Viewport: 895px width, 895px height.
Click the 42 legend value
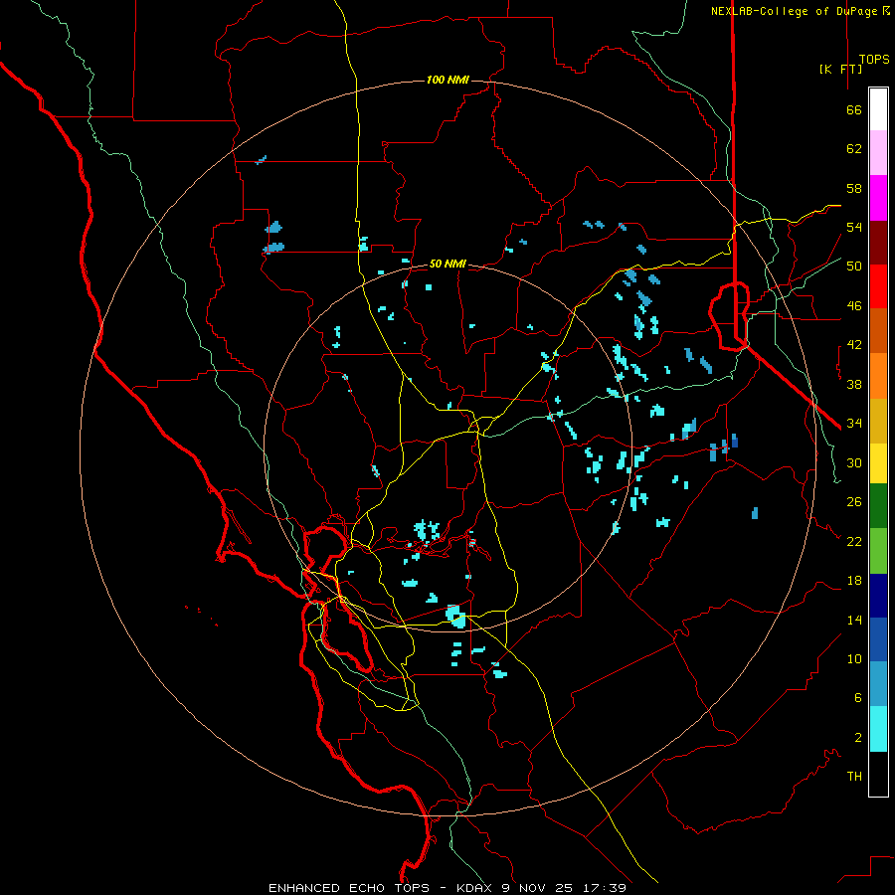854,345
